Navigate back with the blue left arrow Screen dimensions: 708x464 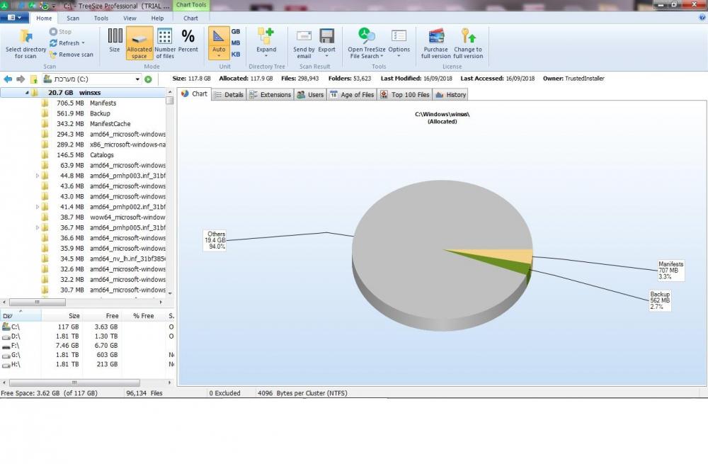8,79
